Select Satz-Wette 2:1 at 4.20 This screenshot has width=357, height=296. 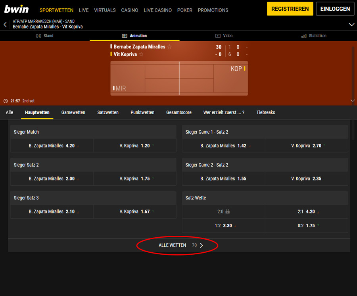coord(307,211)
